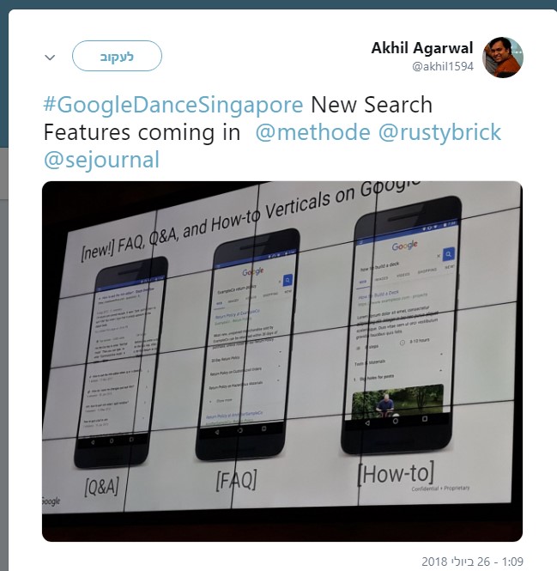Open the #GoogleDanceSingapore hashtag
Viewport: 557px width, 571px height.
(173, 105)
